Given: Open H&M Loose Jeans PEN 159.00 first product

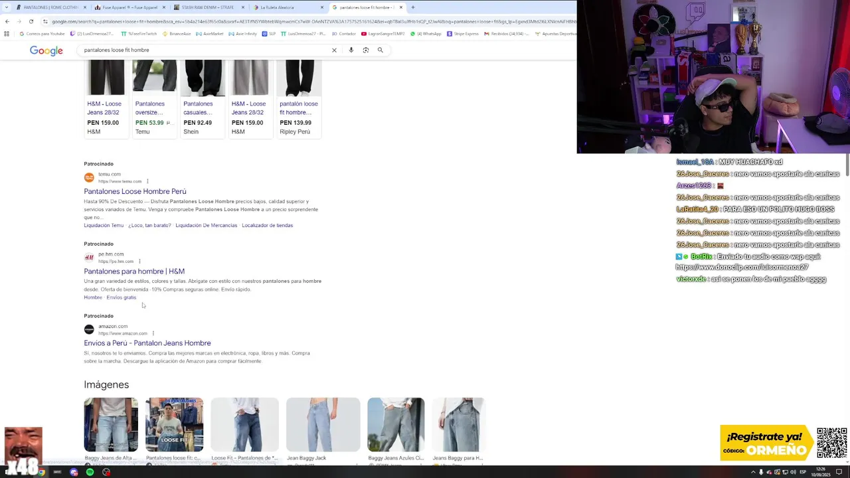Looking at the screenshot, I should [105, 98].
